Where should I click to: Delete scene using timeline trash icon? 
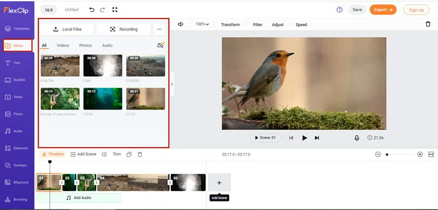[140, 154]
